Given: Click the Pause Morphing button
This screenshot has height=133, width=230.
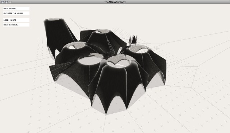Looking at the screenshot, I should (16, 9).
